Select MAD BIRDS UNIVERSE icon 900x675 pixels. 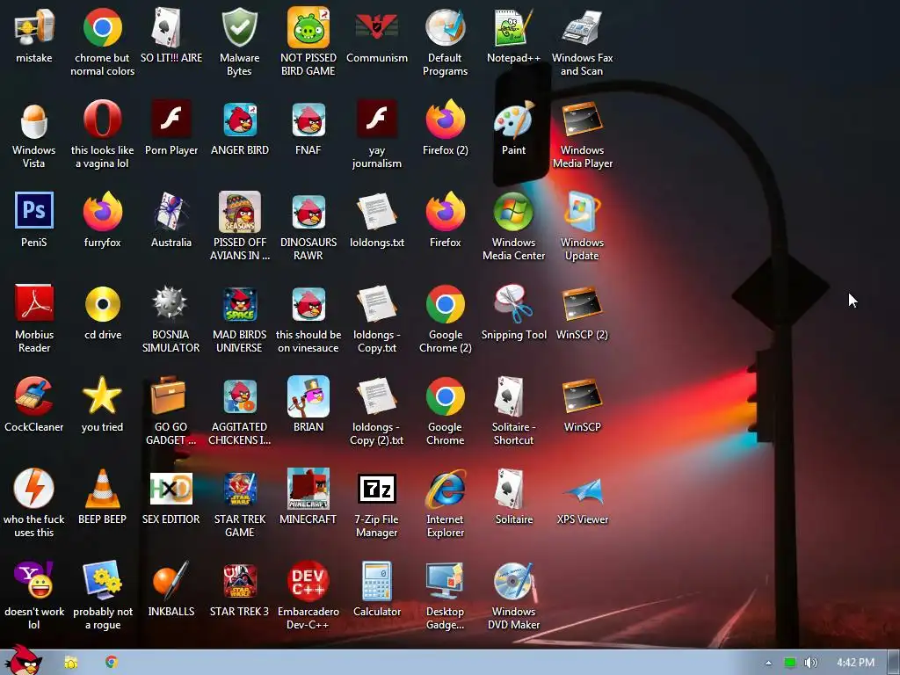tap(239, 304)
